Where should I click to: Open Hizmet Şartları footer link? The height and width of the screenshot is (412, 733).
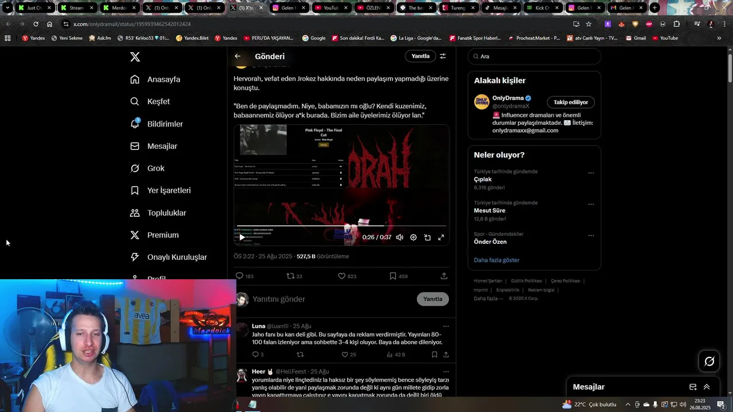(488, 281)
